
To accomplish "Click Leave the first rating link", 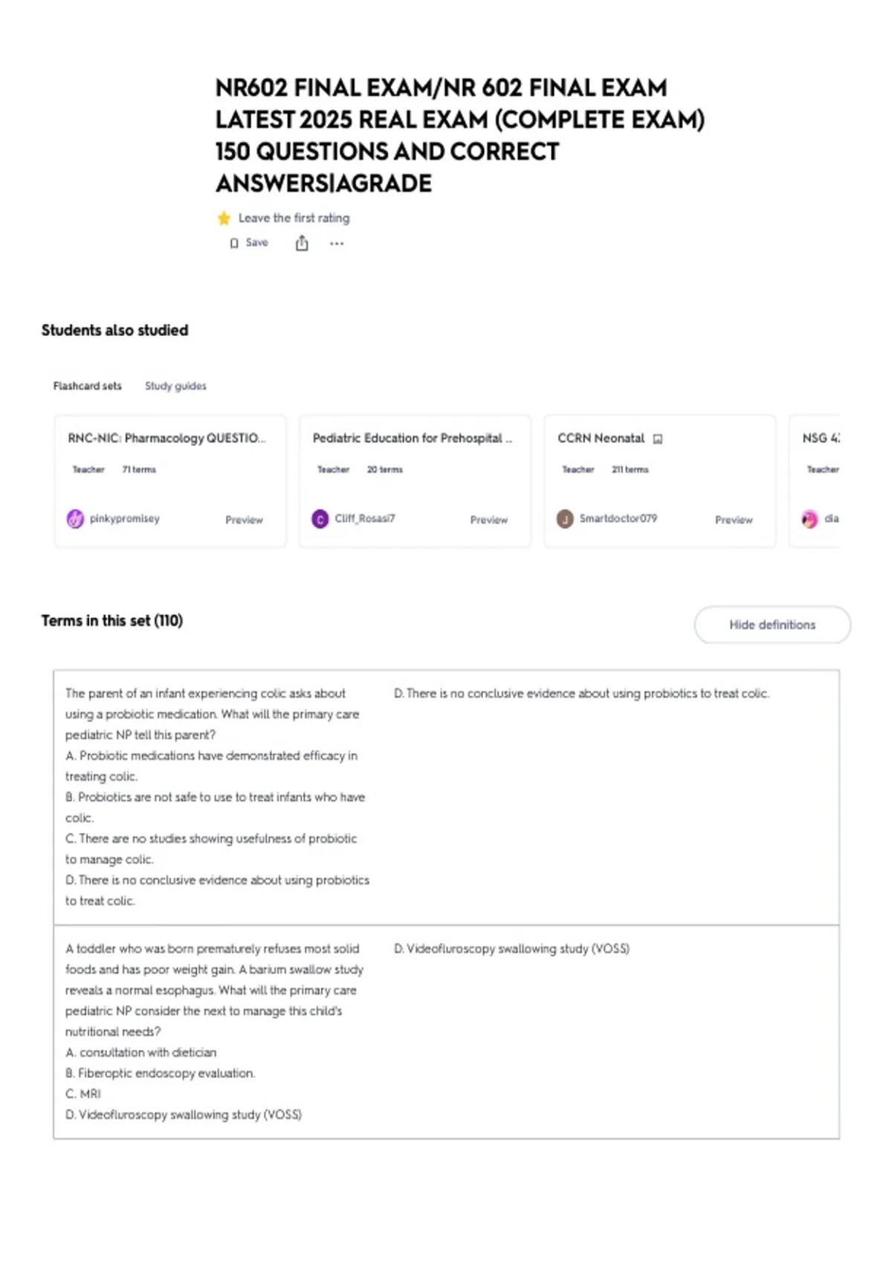I will click(294, 218).
